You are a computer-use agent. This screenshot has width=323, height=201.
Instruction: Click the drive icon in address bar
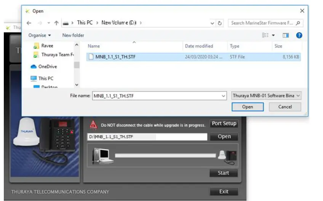pyautogui.click(x=66, y=23)
